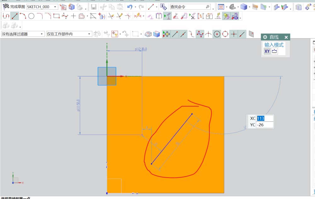The image size is (315, 199).
Task: Click the Auto Constrain icon
Action: click(176, 16)
